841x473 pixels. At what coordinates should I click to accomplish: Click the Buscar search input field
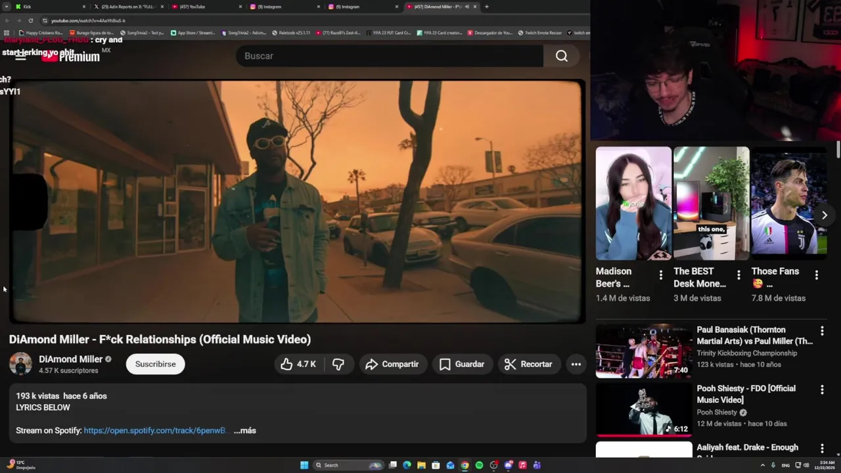(x=390, y=56)
